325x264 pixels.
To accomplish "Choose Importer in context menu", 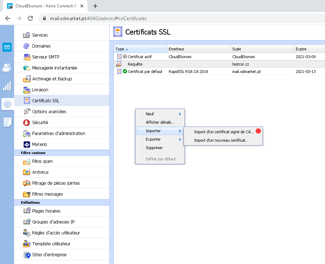I will click(160, 131).
